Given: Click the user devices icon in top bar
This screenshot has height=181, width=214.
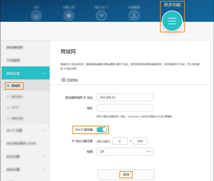Looking at the screenshot, I should click(x=133, y=16).
